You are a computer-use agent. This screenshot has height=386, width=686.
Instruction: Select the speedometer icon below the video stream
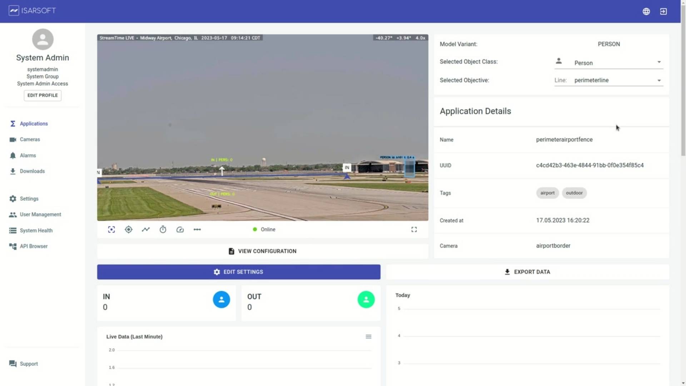(180, 229)
